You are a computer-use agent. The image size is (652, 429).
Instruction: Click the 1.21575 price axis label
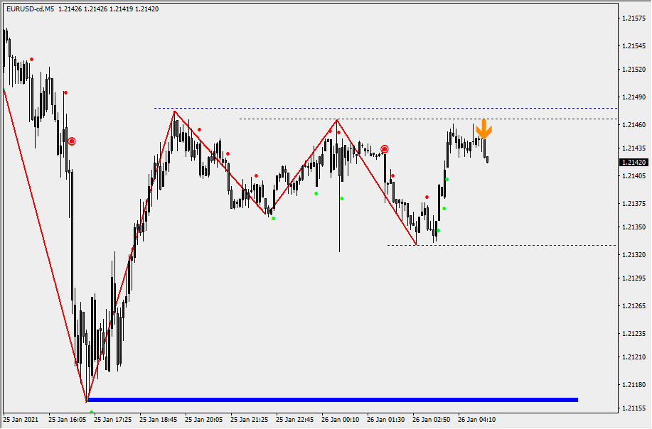click(633, 18)
